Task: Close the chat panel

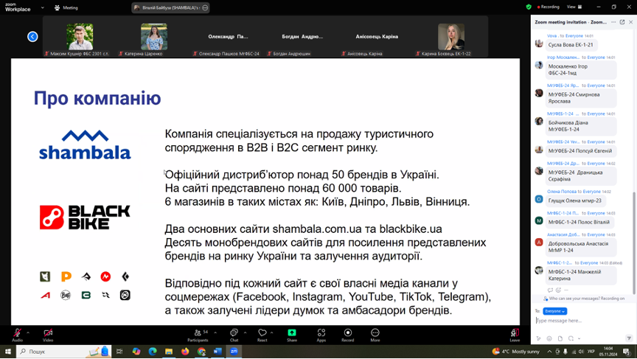Action: (630, 22)
